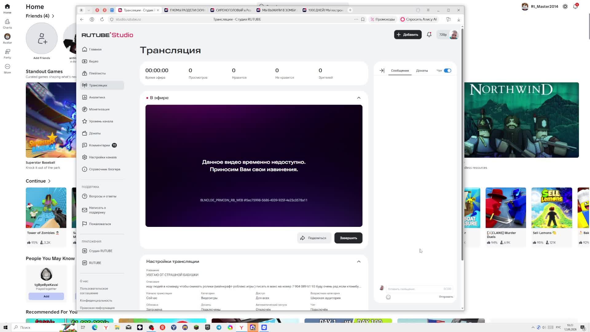Show hidden system tray icons
This screenshot has width=590, height=332.
pos(533,327)
